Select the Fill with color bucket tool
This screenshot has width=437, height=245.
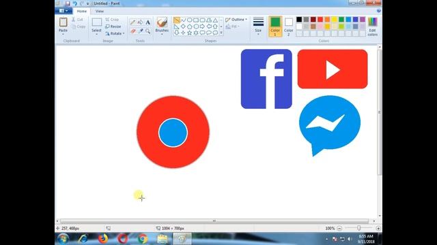141,22
